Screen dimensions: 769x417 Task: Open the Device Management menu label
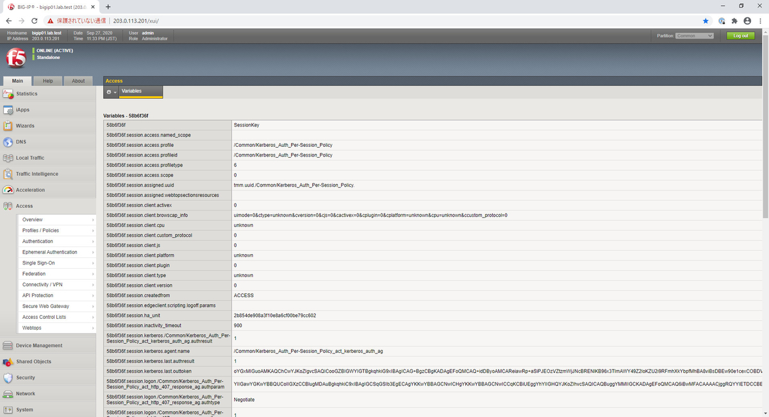point(39,345)
